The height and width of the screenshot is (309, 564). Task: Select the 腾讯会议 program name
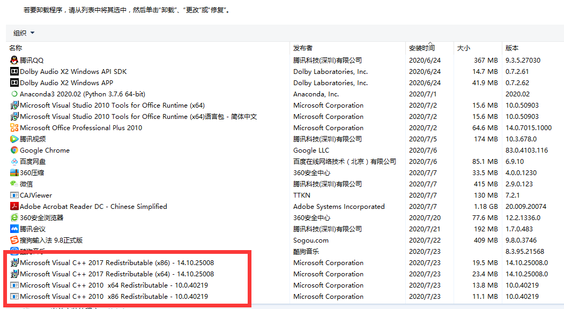click(33, 229)
